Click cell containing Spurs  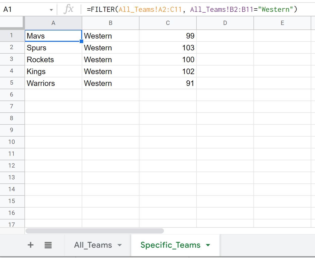click(53, 48)
